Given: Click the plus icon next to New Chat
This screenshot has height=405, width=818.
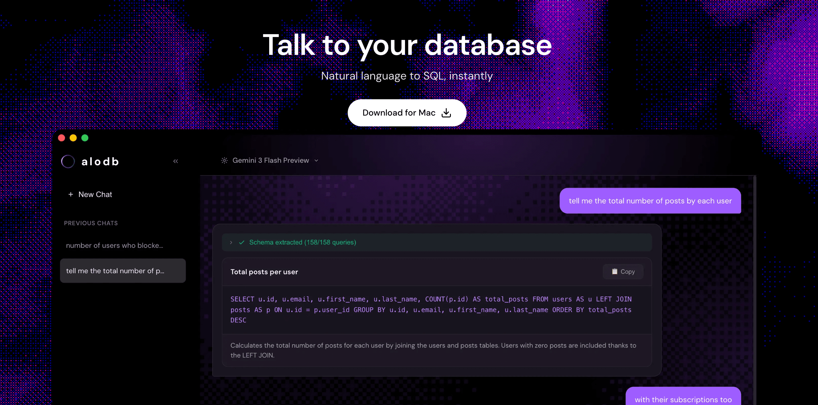Looking at the screenshot, I should 71,194.
